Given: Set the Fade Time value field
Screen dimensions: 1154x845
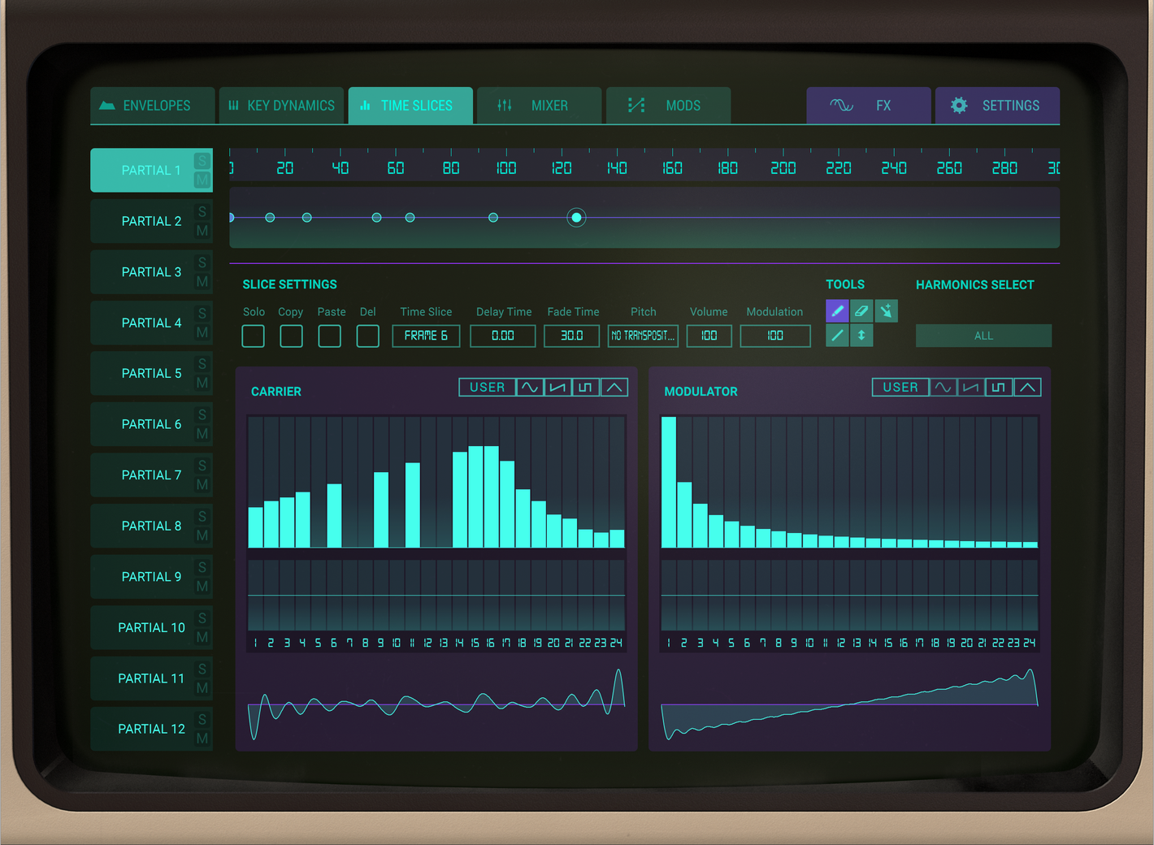Looking at the screenshot, I should (571, 336).
